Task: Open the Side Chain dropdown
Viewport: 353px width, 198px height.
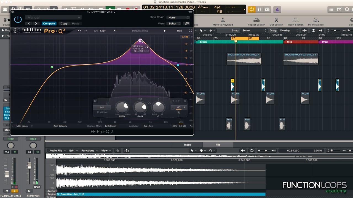Action: (178, 17)
